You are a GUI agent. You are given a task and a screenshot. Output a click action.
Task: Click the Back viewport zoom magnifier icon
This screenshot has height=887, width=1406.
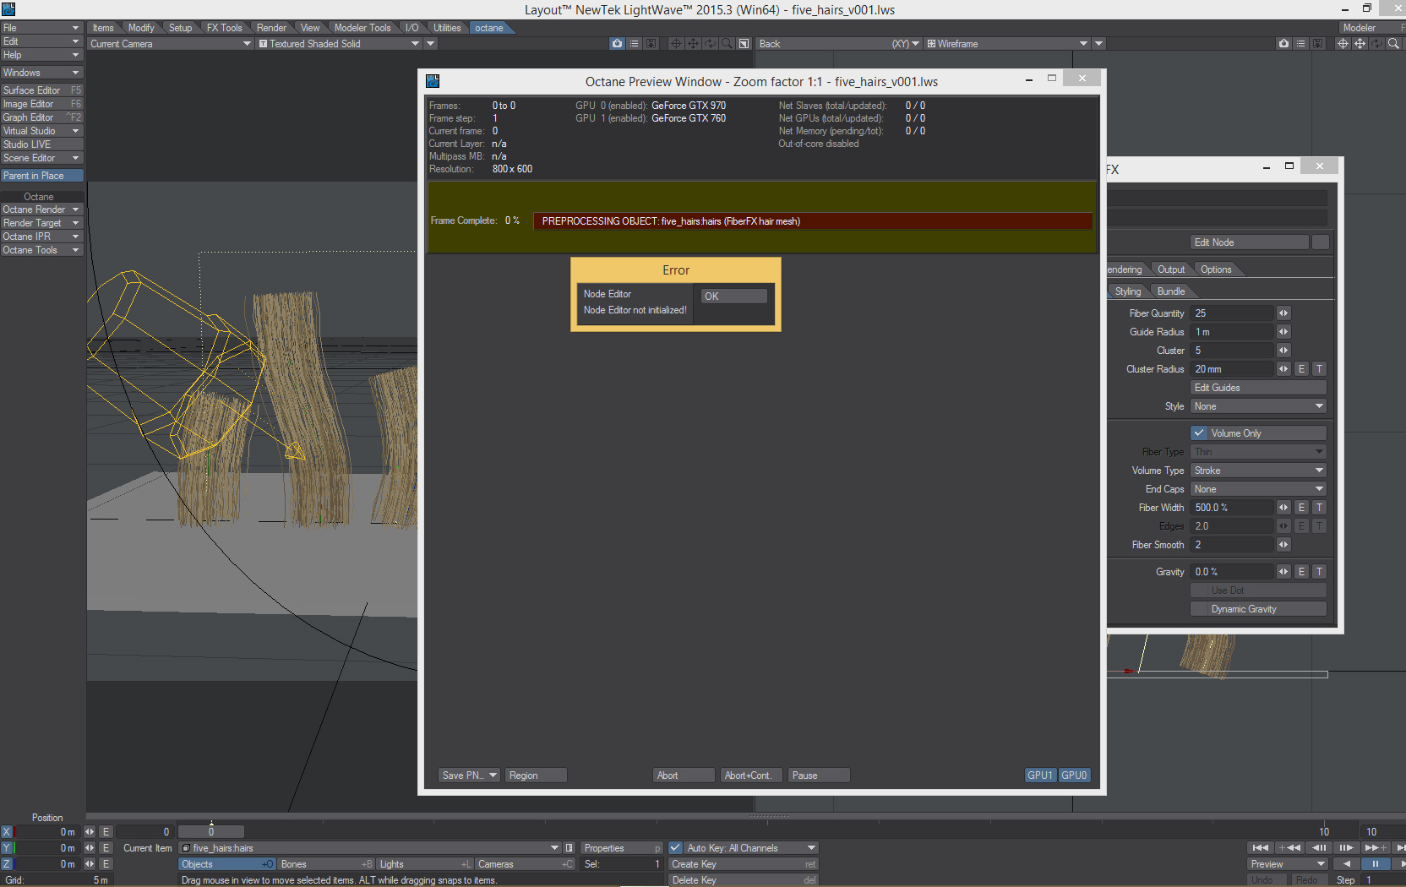tap(1393, 44)
